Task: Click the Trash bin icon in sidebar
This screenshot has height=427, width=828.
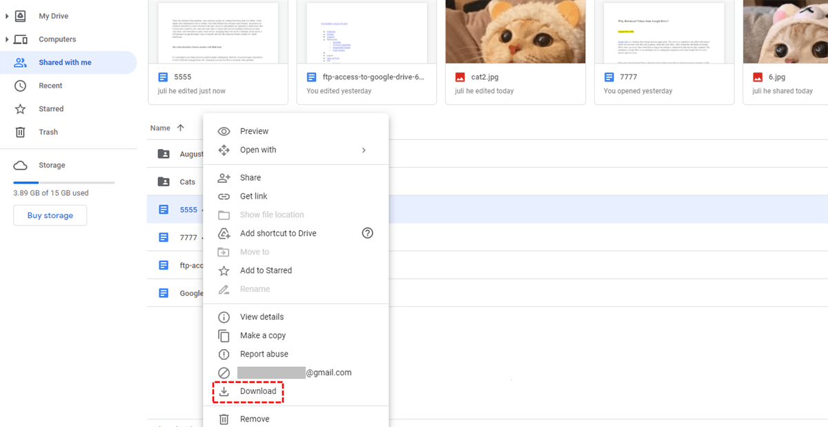Action: pyautogui.click(x=21, y=132)
